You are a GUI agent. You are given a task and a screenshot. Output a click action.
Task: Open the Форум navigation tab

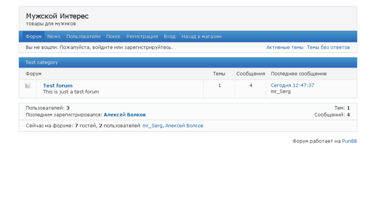(x=33, y=36)
